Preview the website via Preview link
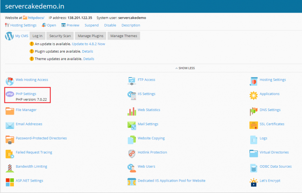This screenshot has width=302, height=193. point(73,25)
